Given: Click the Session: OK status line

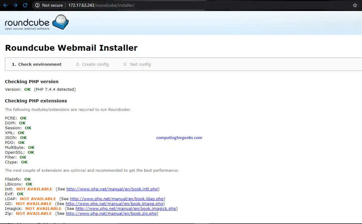Looking at the screenshot, I should click(18, 128).
